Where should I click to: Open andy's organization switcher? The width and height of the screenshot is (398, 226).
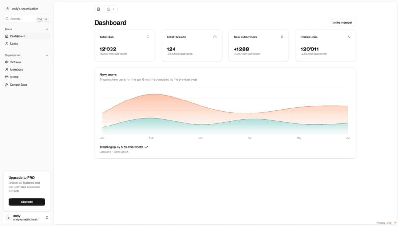tap(26, 8)
